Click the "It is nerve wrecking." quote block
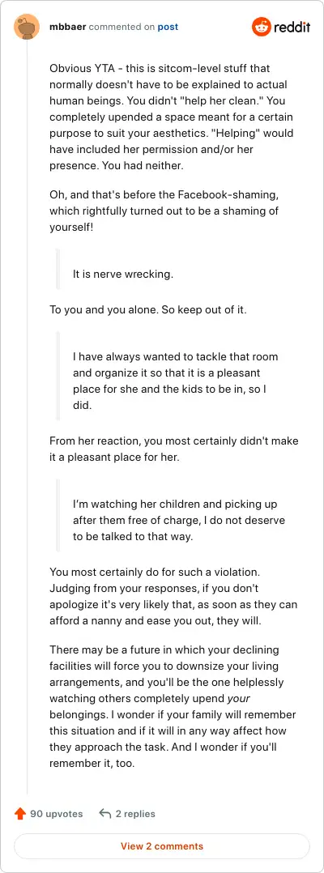 177,274
